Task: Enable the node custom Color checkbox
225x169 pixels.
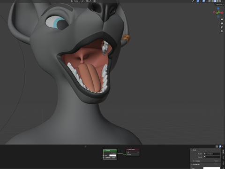Action: coord(195,161)
